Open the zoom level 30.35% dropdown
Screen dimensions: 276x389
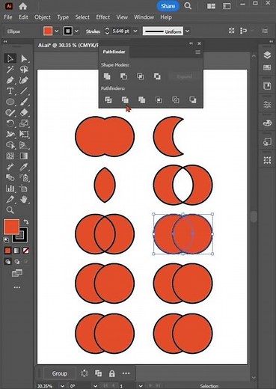(x=62, y=386)
